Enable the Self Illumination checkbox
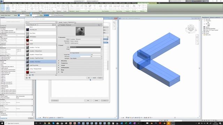This screenshot has width=223, height=125. (60, 68)
